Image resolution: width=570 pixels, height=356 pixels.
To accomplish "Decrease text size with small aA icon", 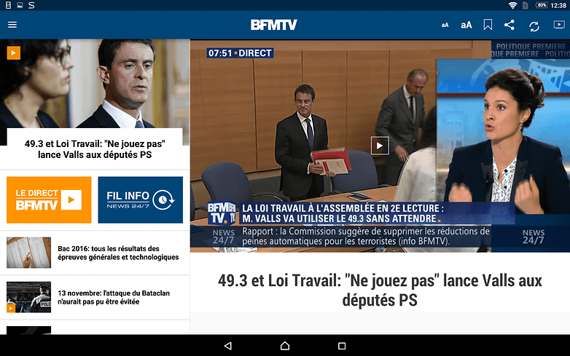I will 445,25.
